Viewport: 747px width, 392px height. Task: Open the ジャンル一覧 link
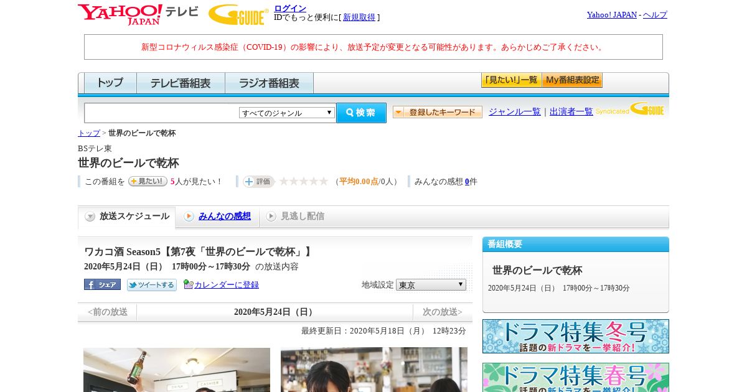pyautogui.click(x=515, y=111)
